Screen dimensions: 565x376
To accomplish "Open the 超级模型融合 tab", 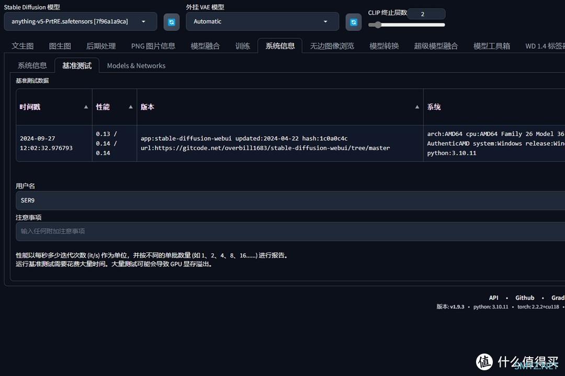I will 436,46.
